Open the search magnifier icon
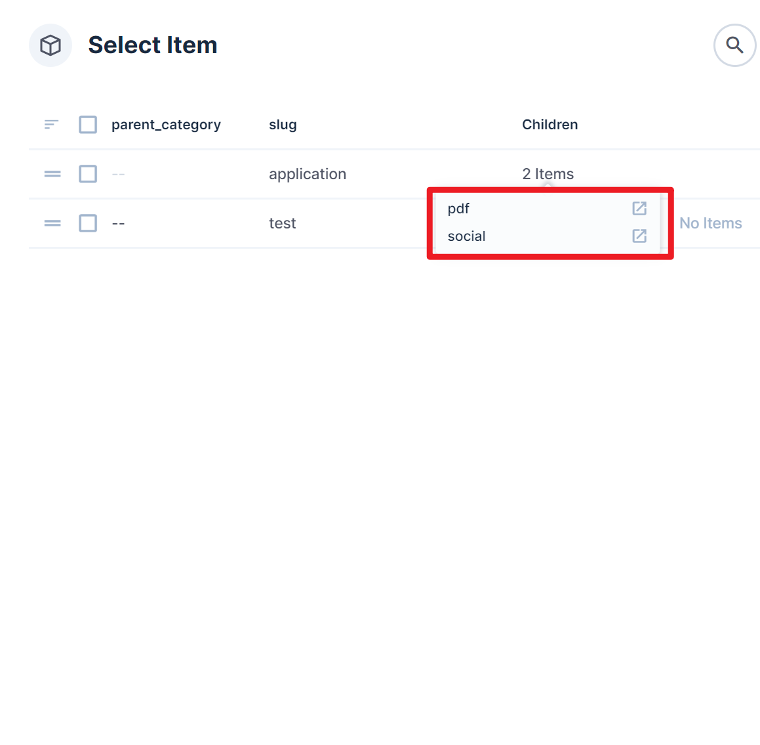760x745 pixels. [734, 45]
